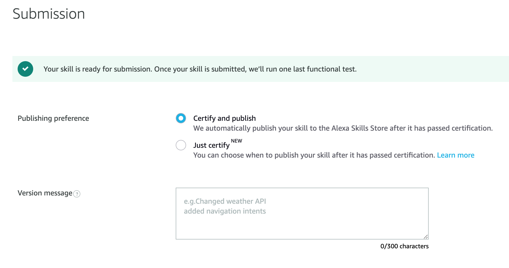Viewport: 509px width, 268px height.
Task: Click the teal selected radio indicator
Action: coord(181,118)
